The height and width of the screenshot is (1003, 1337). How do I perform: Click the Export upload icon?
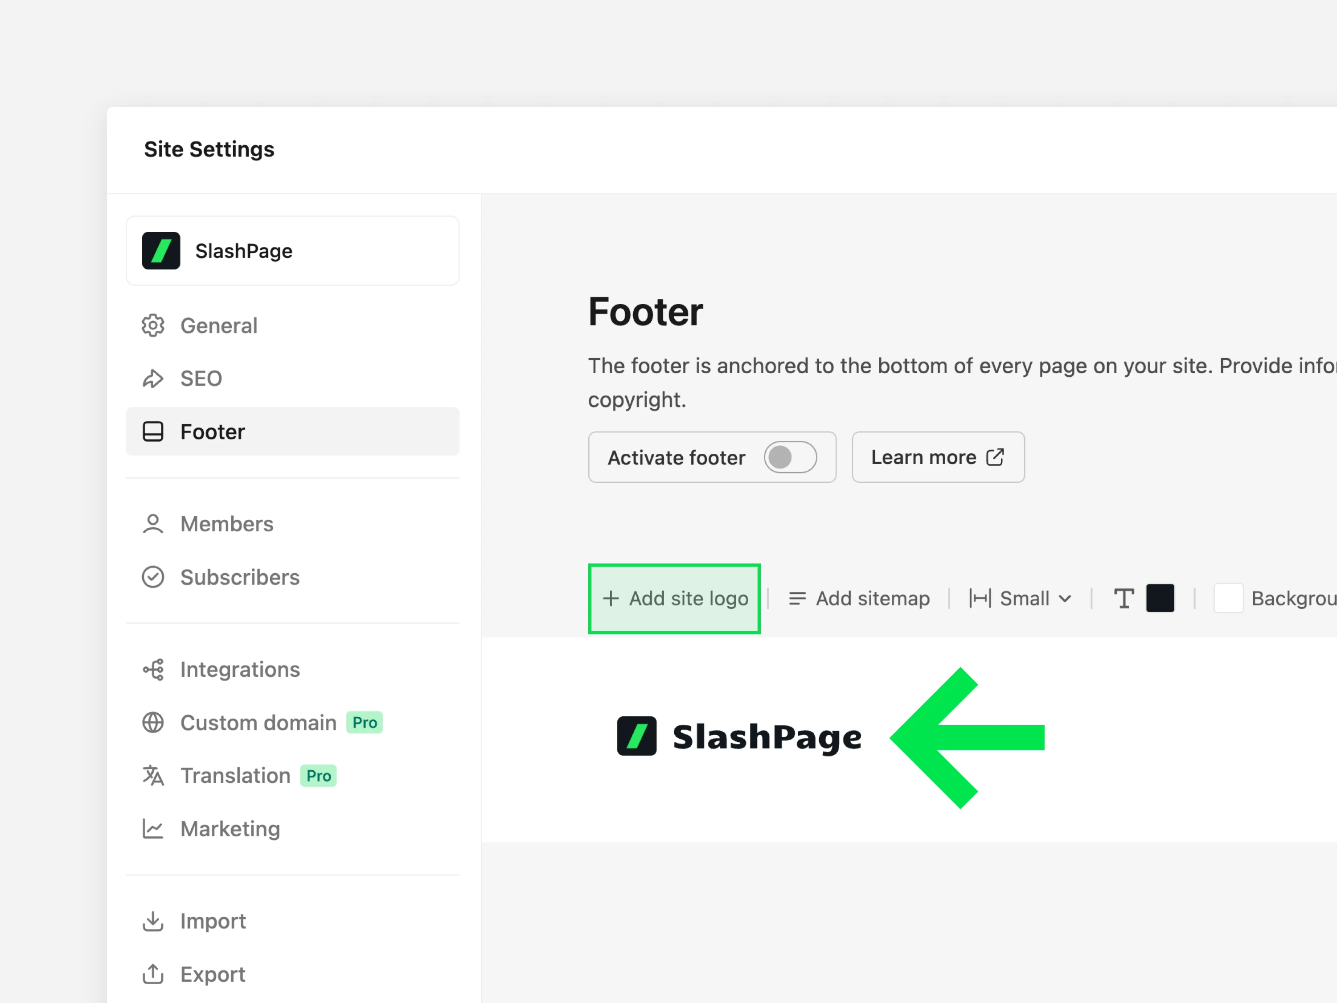pos(153,974)
